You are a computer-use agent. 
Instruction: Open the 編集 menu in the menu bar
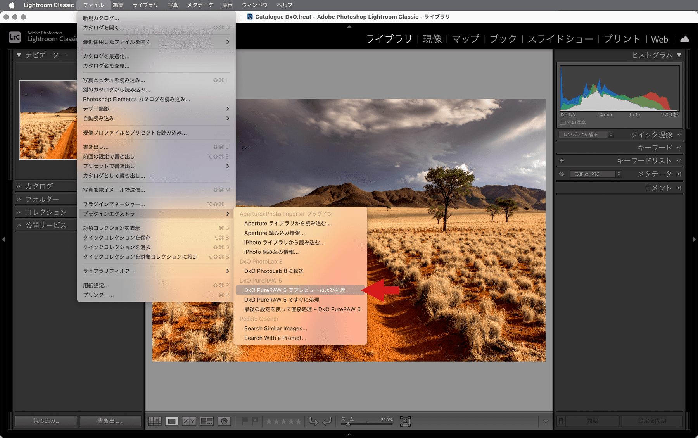pos(118,5)
